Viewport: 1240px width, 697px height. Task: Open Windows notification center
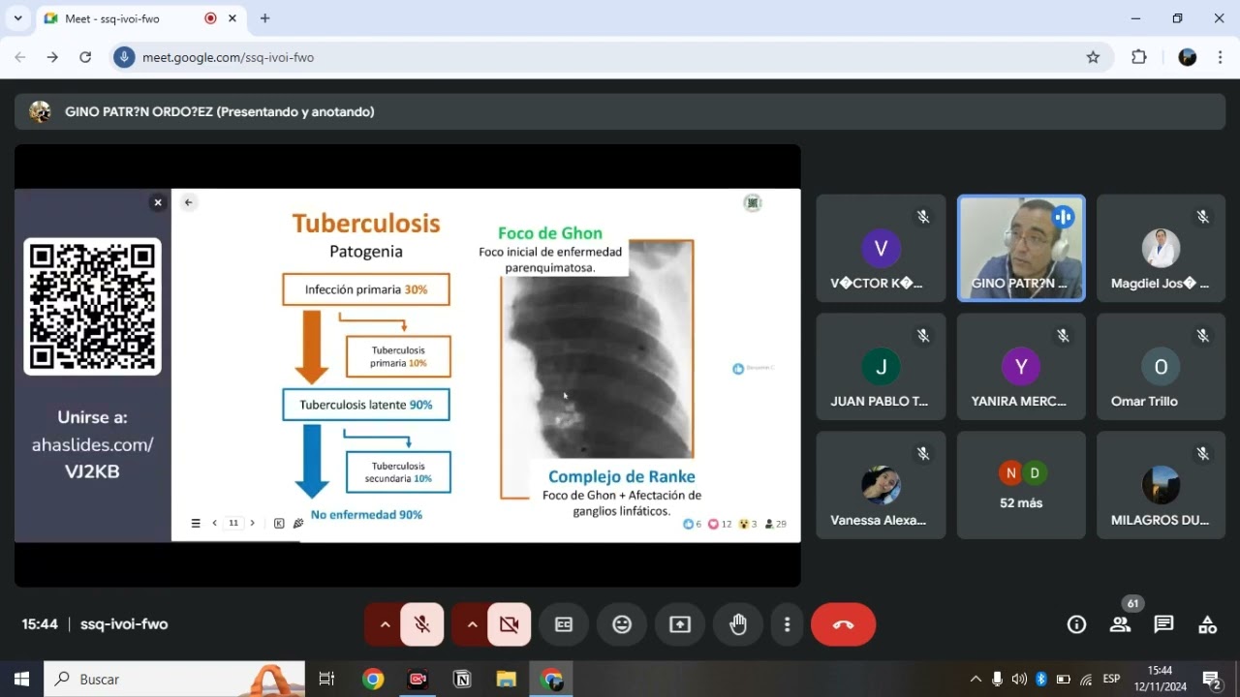[x=1211, y=679]
